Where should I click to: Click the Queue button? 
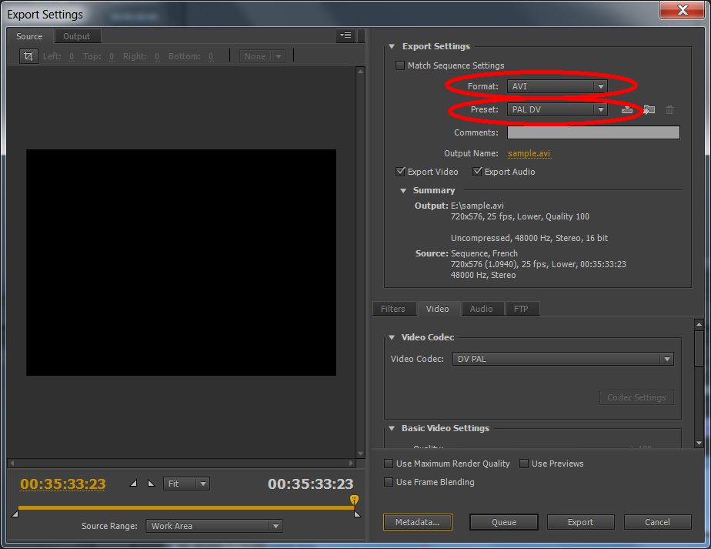tap(504, 522)
